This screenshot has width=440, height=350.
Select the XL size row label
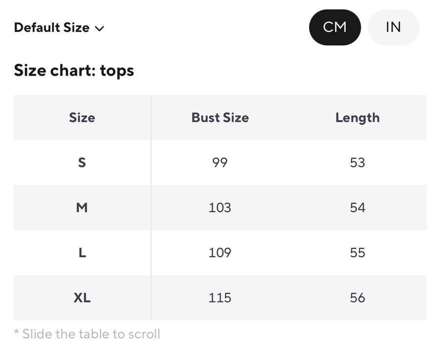pyautogui.click(x=82, y=298)
